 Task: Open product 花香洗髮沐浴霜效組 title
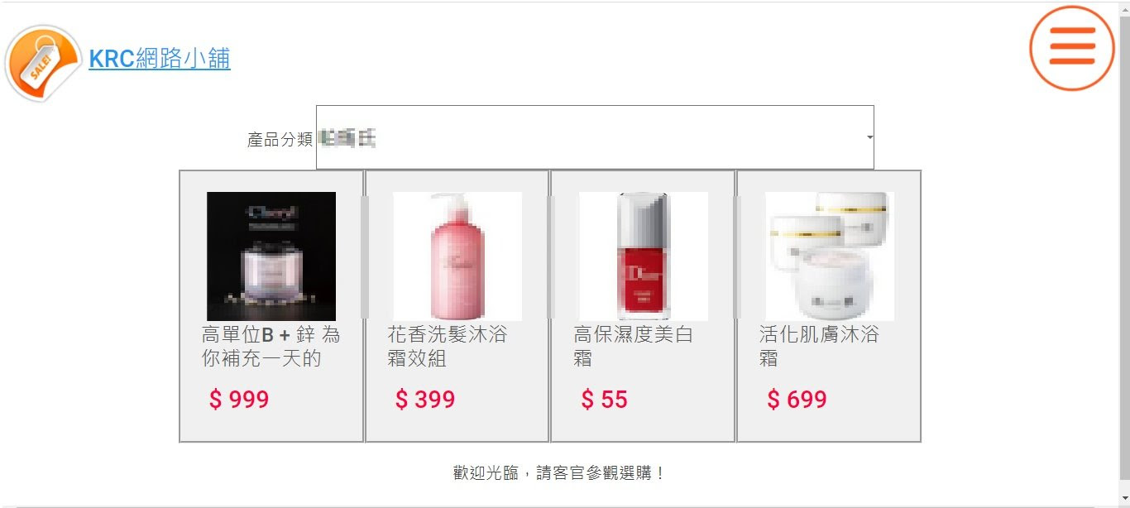pos(448,347)
